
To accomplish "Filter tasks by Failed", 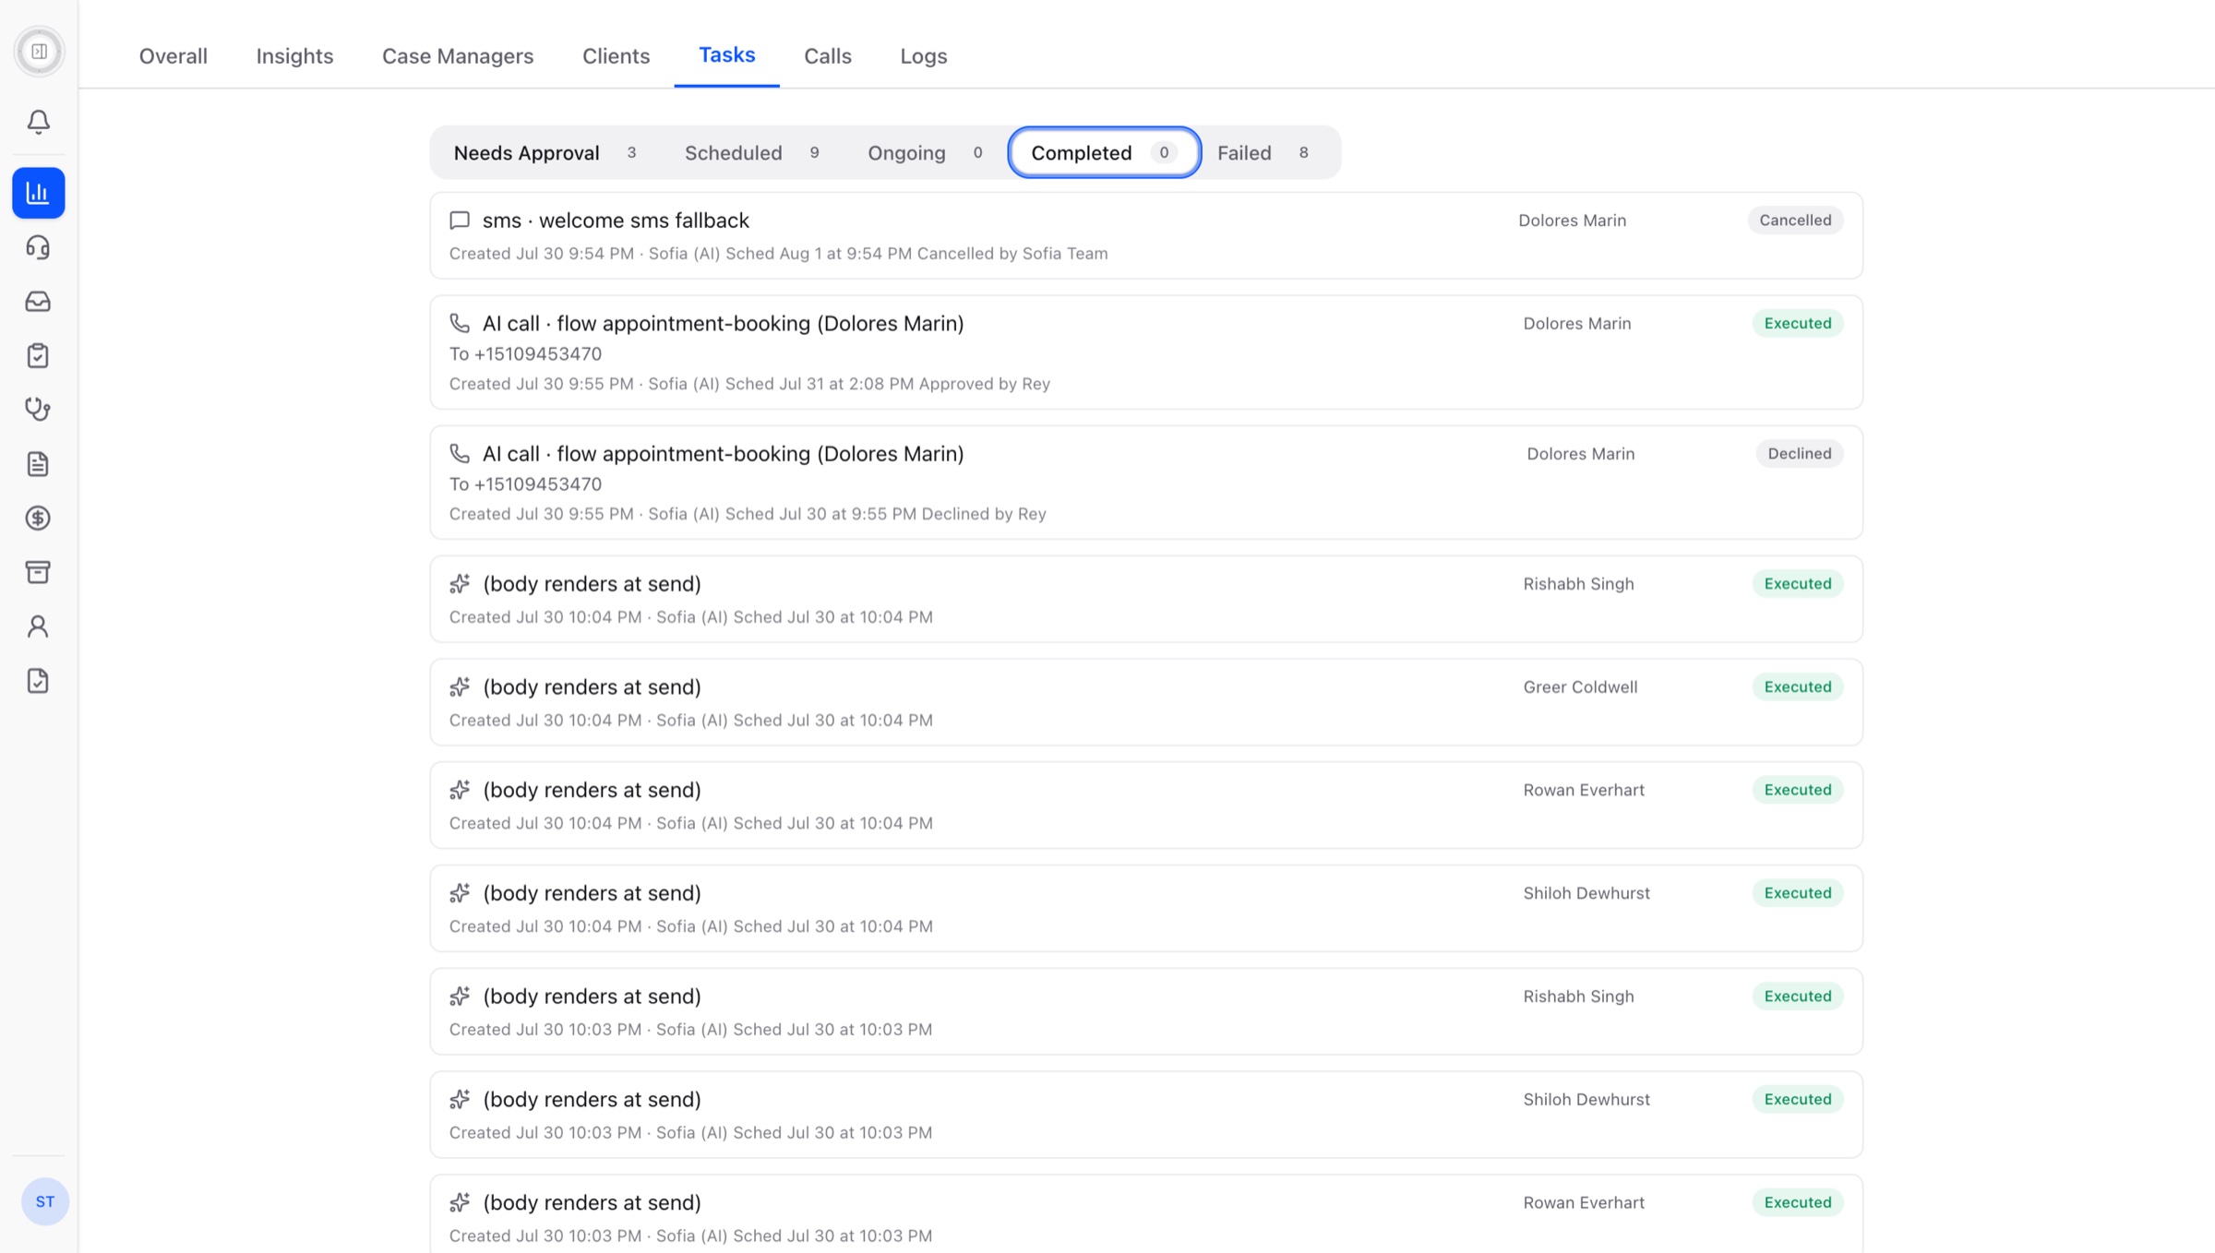I will [1264, 153].
